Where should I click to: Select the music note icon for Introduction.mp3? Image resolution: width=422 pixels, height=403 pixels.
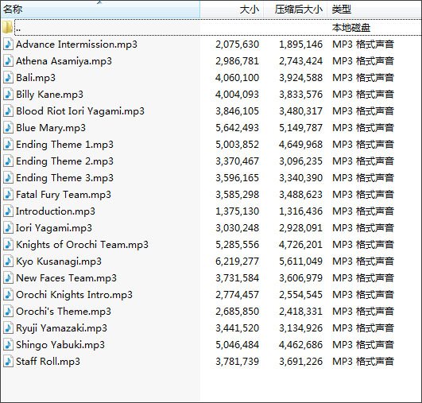point(8,211)
